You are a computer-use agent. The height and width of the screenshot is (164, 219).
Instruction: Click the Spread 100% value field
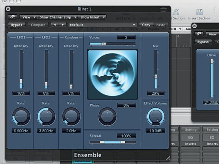pos(126,136)
